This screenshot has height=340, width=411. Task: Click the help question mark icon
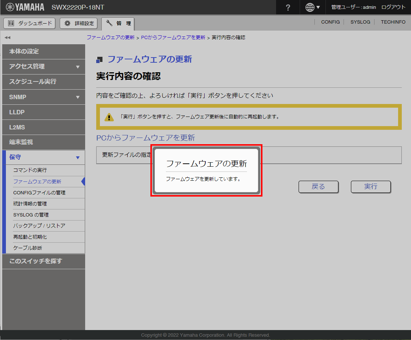tap(288, 7)
